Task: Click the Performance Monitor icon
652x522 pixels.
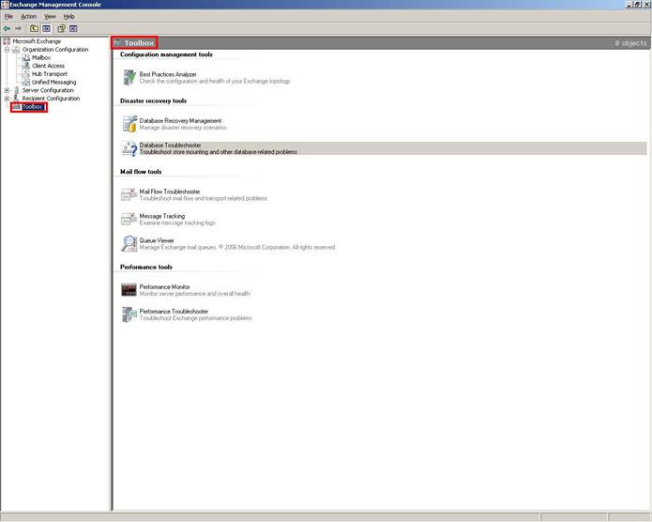Action: click(129, 290)
